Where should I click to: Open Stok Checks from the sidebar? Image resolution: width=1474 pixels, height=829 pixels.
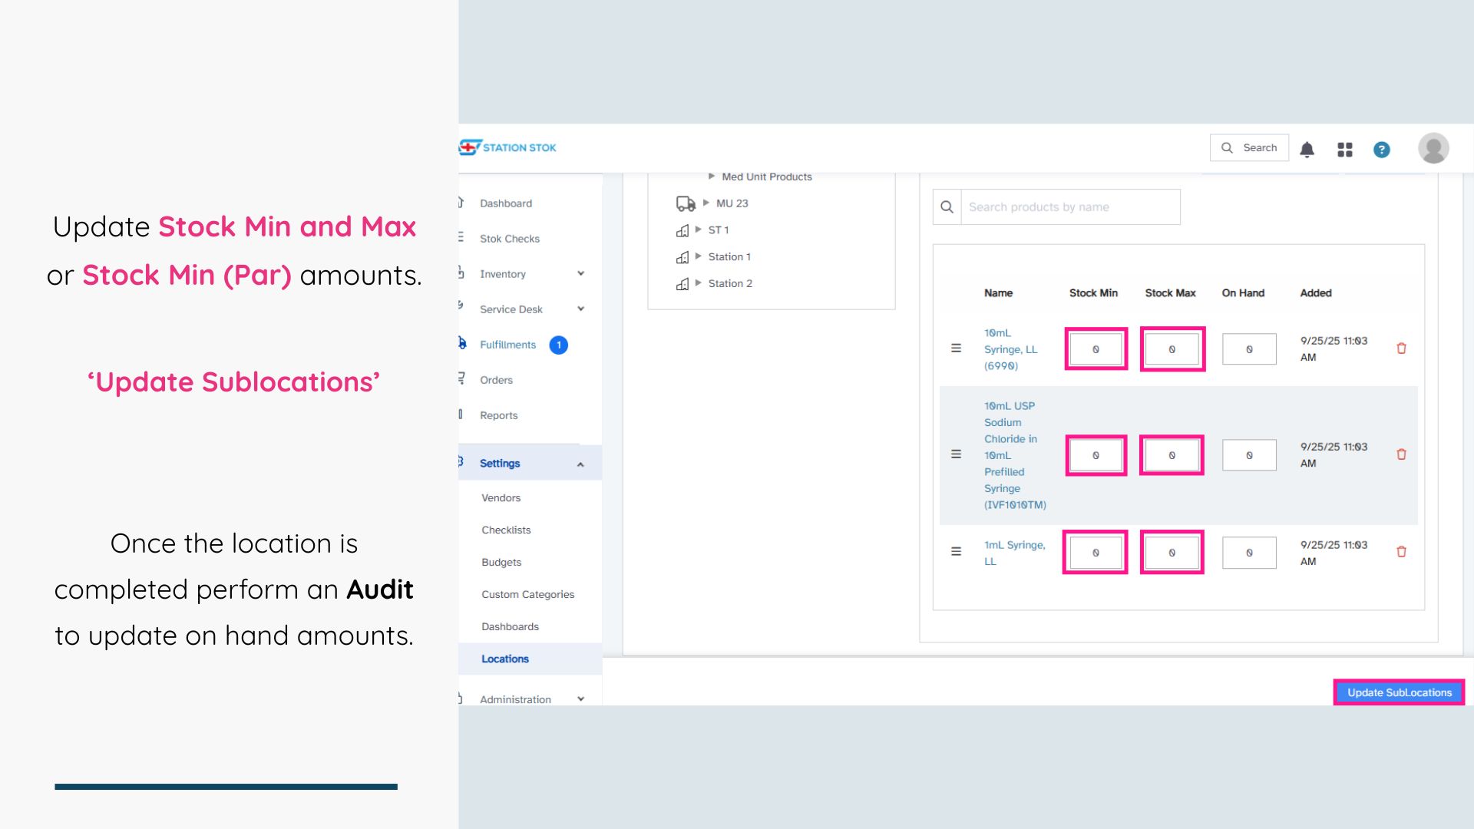pos(509,239)
